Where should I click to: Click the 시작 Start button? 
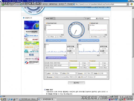point(3,99)
